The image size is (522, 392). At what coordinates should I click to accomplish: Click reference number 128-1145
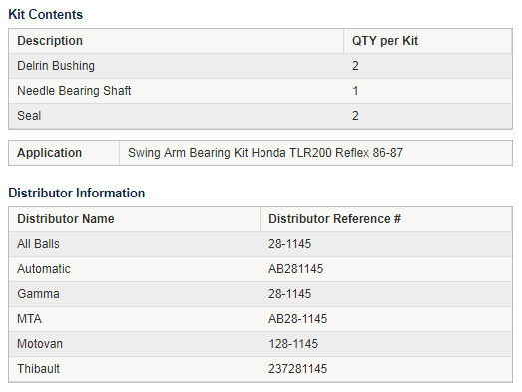(293, 344)
